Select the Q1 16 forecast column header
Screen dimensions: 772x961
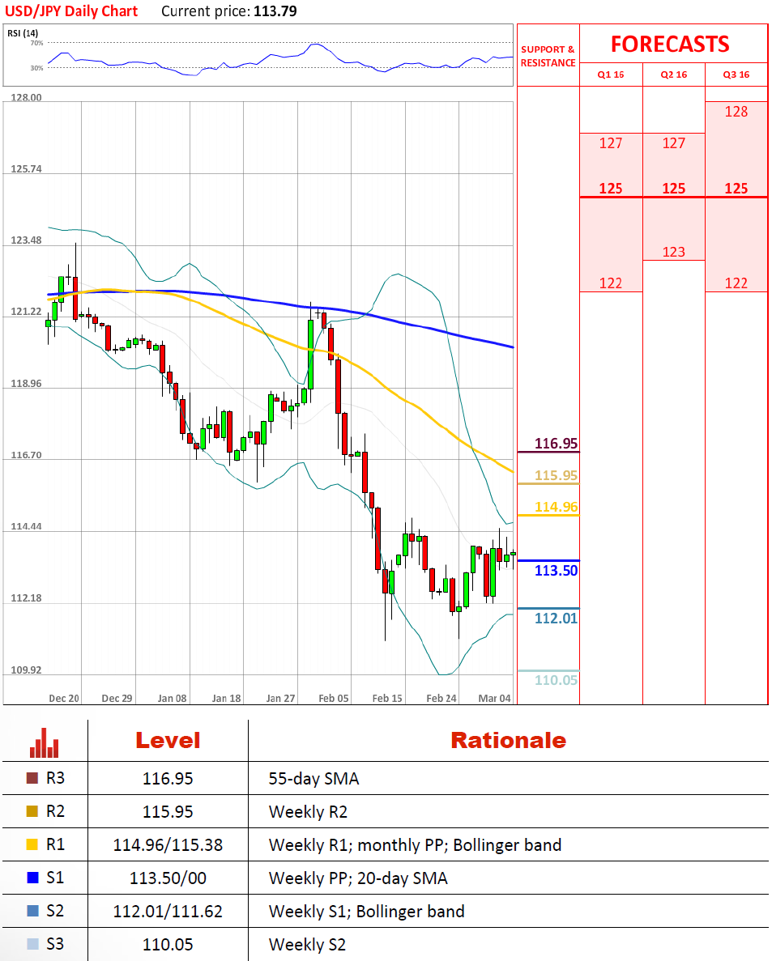pos(611,74)
